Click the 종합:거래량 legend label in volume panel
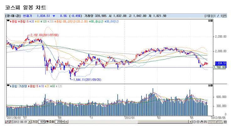This screenshot has width=231, height=129. tap(18, 86)
